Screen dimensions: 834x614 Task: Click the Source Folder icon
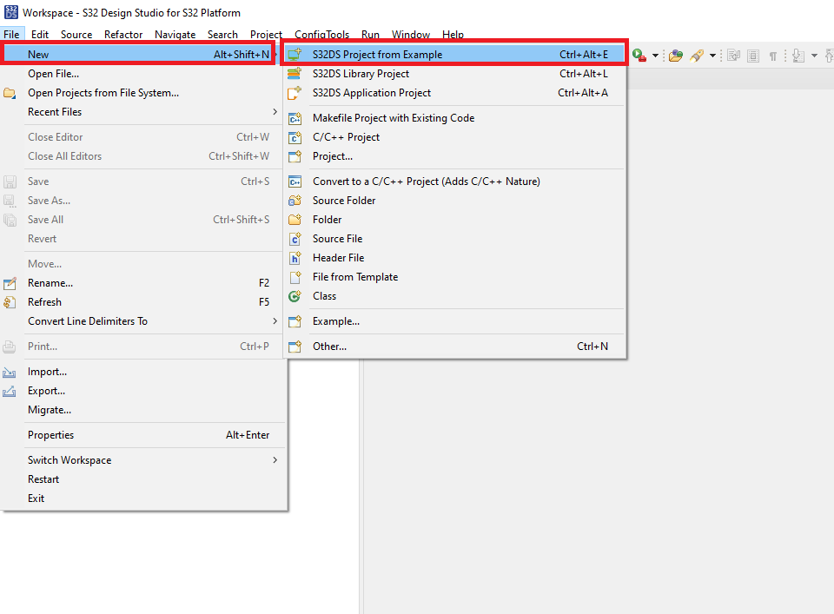tap(295, 201)
